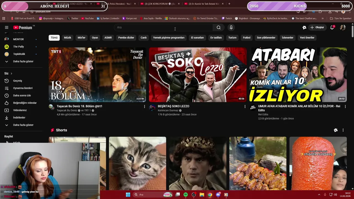
Task: Click Windows Start button
Action: point(128,195)
